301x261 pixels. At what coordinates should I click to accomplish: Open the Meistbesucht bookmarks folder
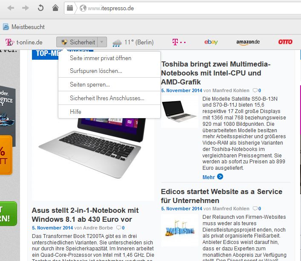(24, 27)
